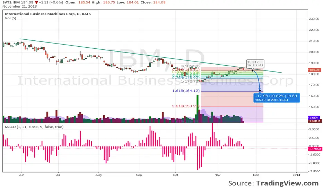Click the Vol (5) indicator label
The image size is (323, 190).
(x=10, y=18)
